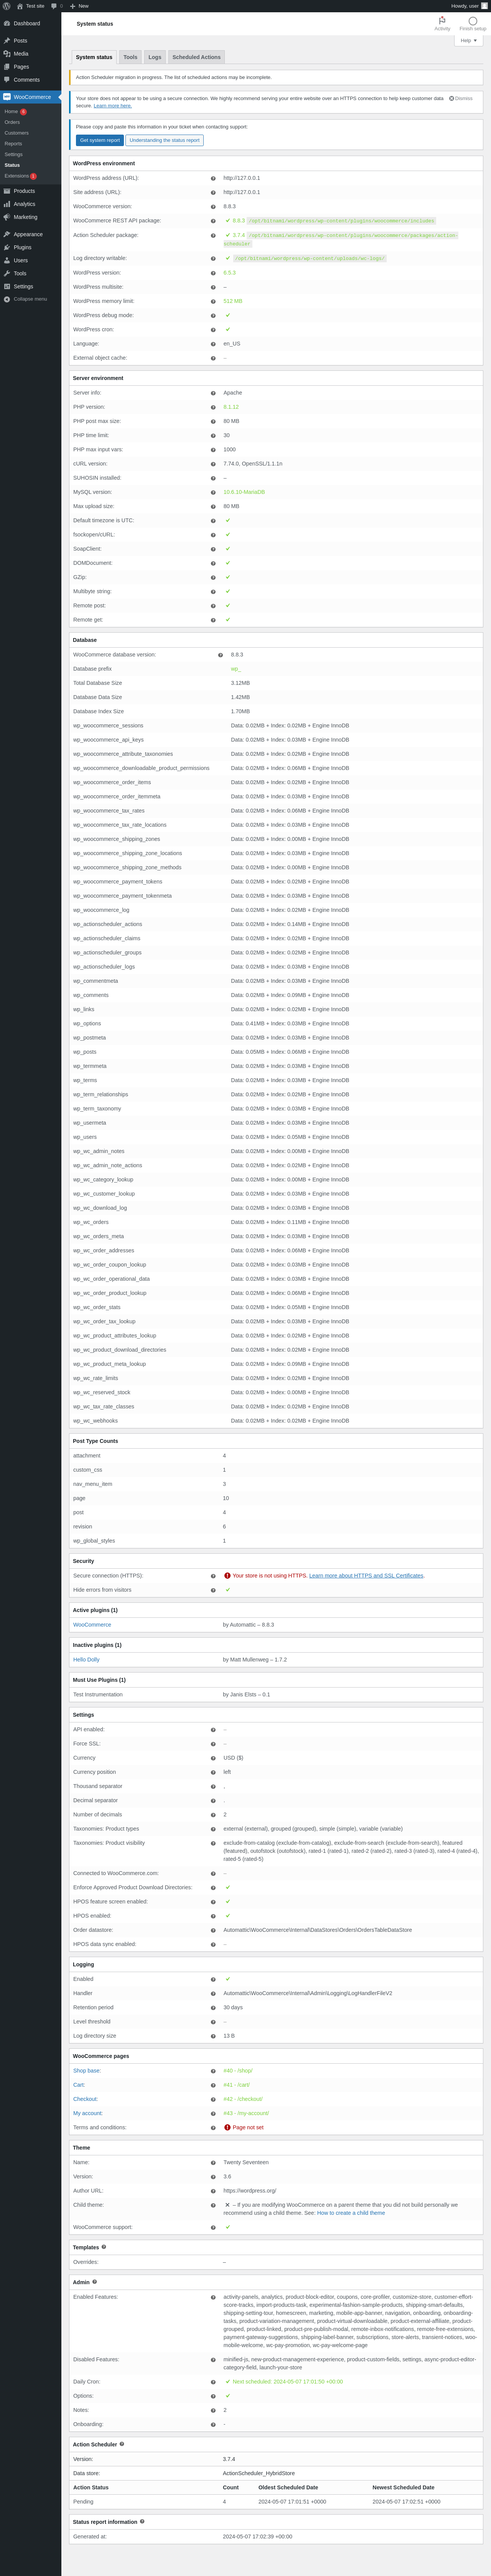Image resolution: width=491 pixels, height=2576 pixels.
Task: Click the Pages icon in the sidebar
Action: coord(7,67)
